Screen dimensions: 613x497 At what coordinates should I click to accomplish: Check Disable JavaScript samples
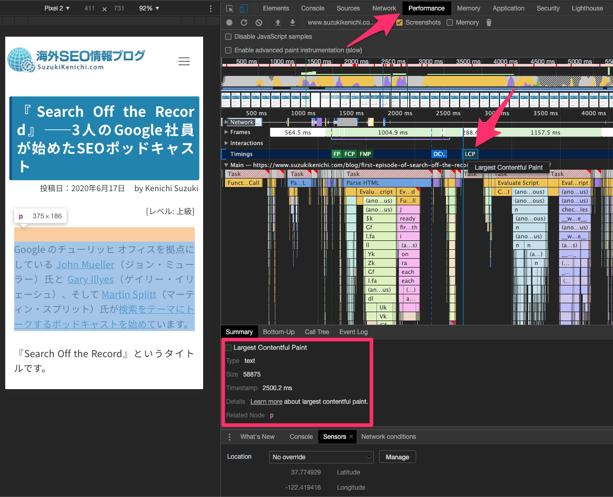point(228,37)
